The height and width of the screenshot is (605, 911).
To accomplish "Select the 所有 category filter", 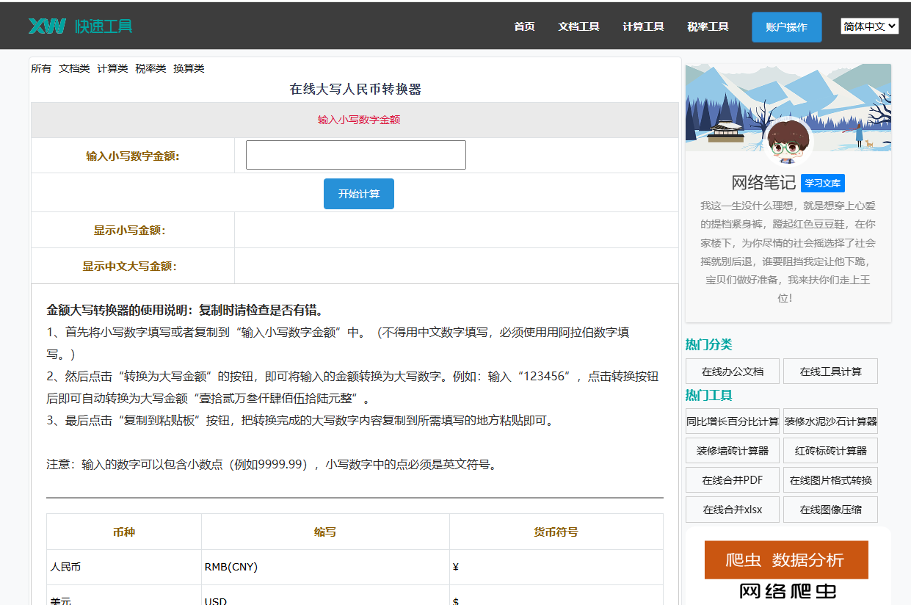I will click(x=41, y=68).
